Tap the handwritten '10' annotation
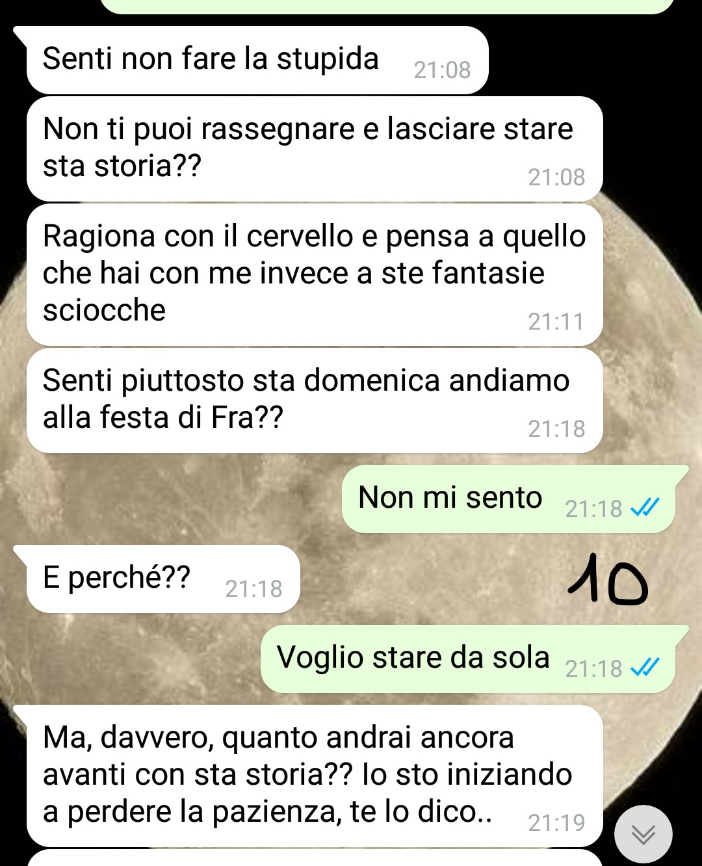 click(608, 580)
